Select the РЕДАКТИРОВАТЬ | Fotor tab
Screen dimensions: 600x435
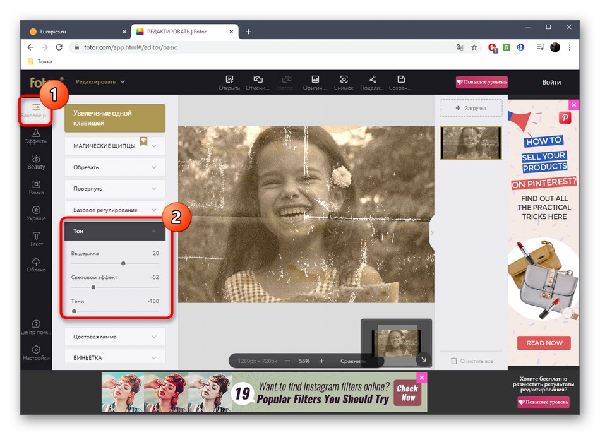click(x=185, y=32)
